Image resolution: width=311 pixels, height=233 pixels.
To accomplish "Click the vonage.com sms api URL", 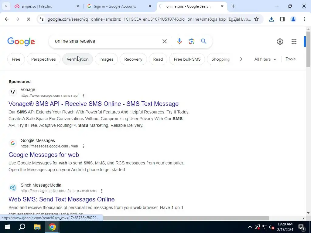I will coord(50,96).
